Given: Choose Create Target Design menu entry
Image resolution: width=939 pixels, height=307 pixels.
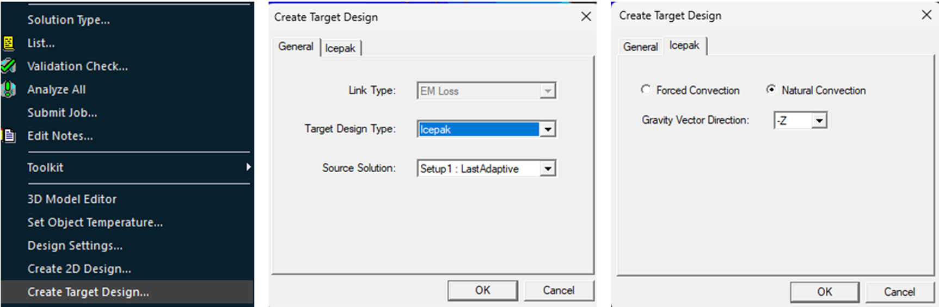Looking at the screenshot, I should click(88, 292).
